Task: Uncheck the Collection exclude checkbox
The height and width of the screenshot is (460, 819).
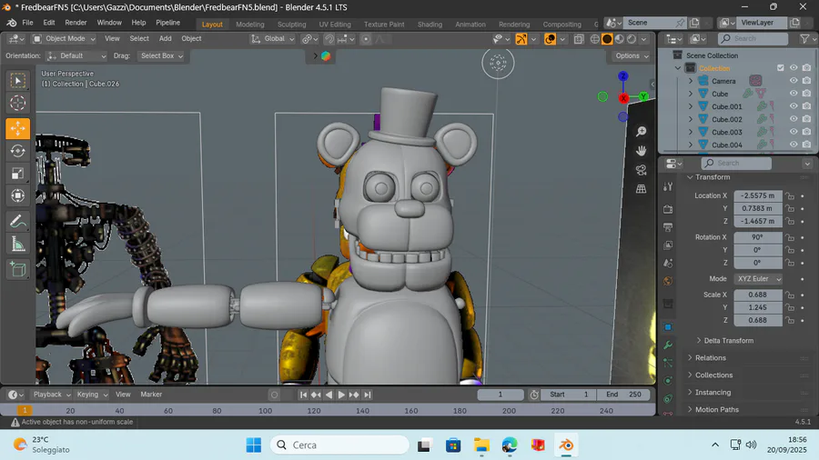Action: tap(781, 68)
